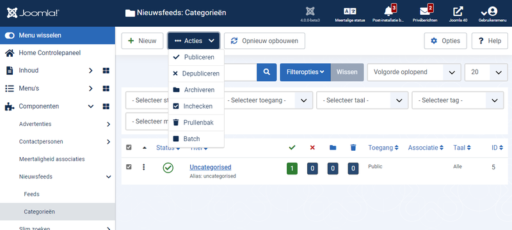
Task: Expand the Menu's sidebar menu
Action: click(91, 88)
